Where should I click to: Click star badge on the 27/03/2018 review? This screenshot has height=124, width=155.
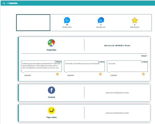point(143,74)
